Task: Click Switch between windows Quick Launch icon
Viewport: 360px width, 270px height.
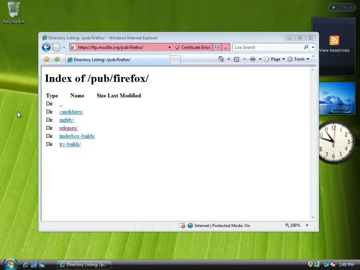Action: coord(42,265)
